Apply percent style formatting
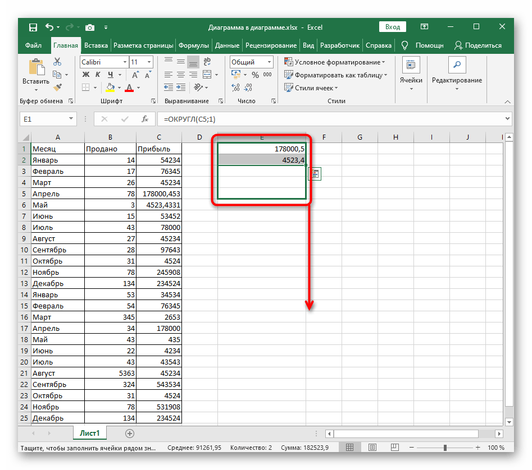This screenshot has width=532, height=470. pos(255,75)
